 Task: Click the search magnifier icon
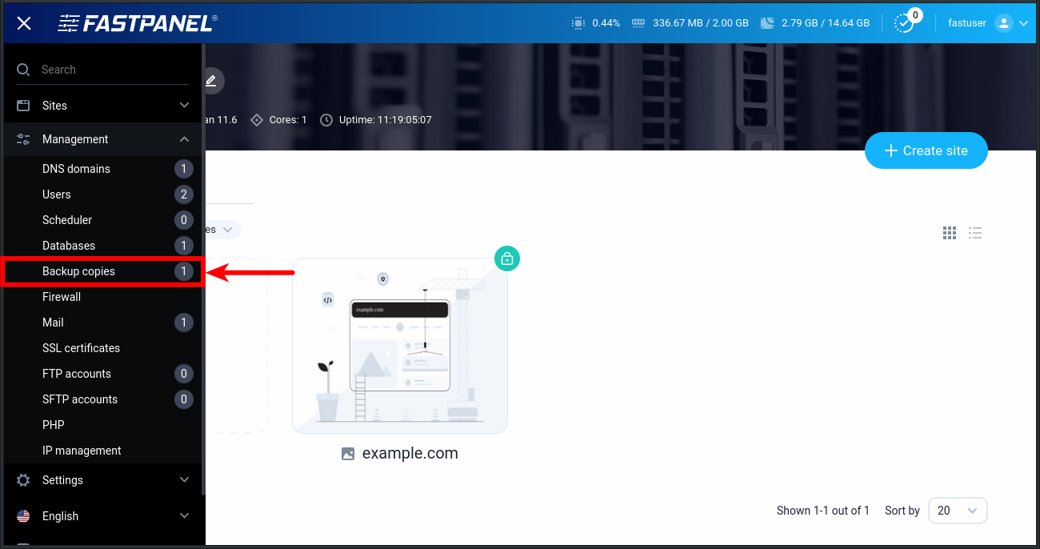click(x=23, y=70)
